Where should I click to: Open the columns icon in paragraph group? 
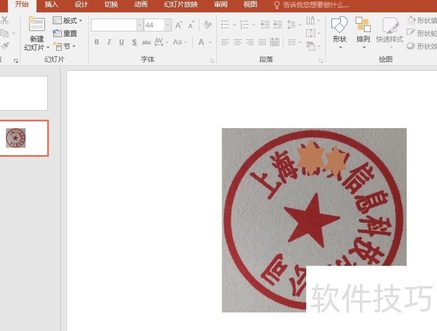coord(292,42)
